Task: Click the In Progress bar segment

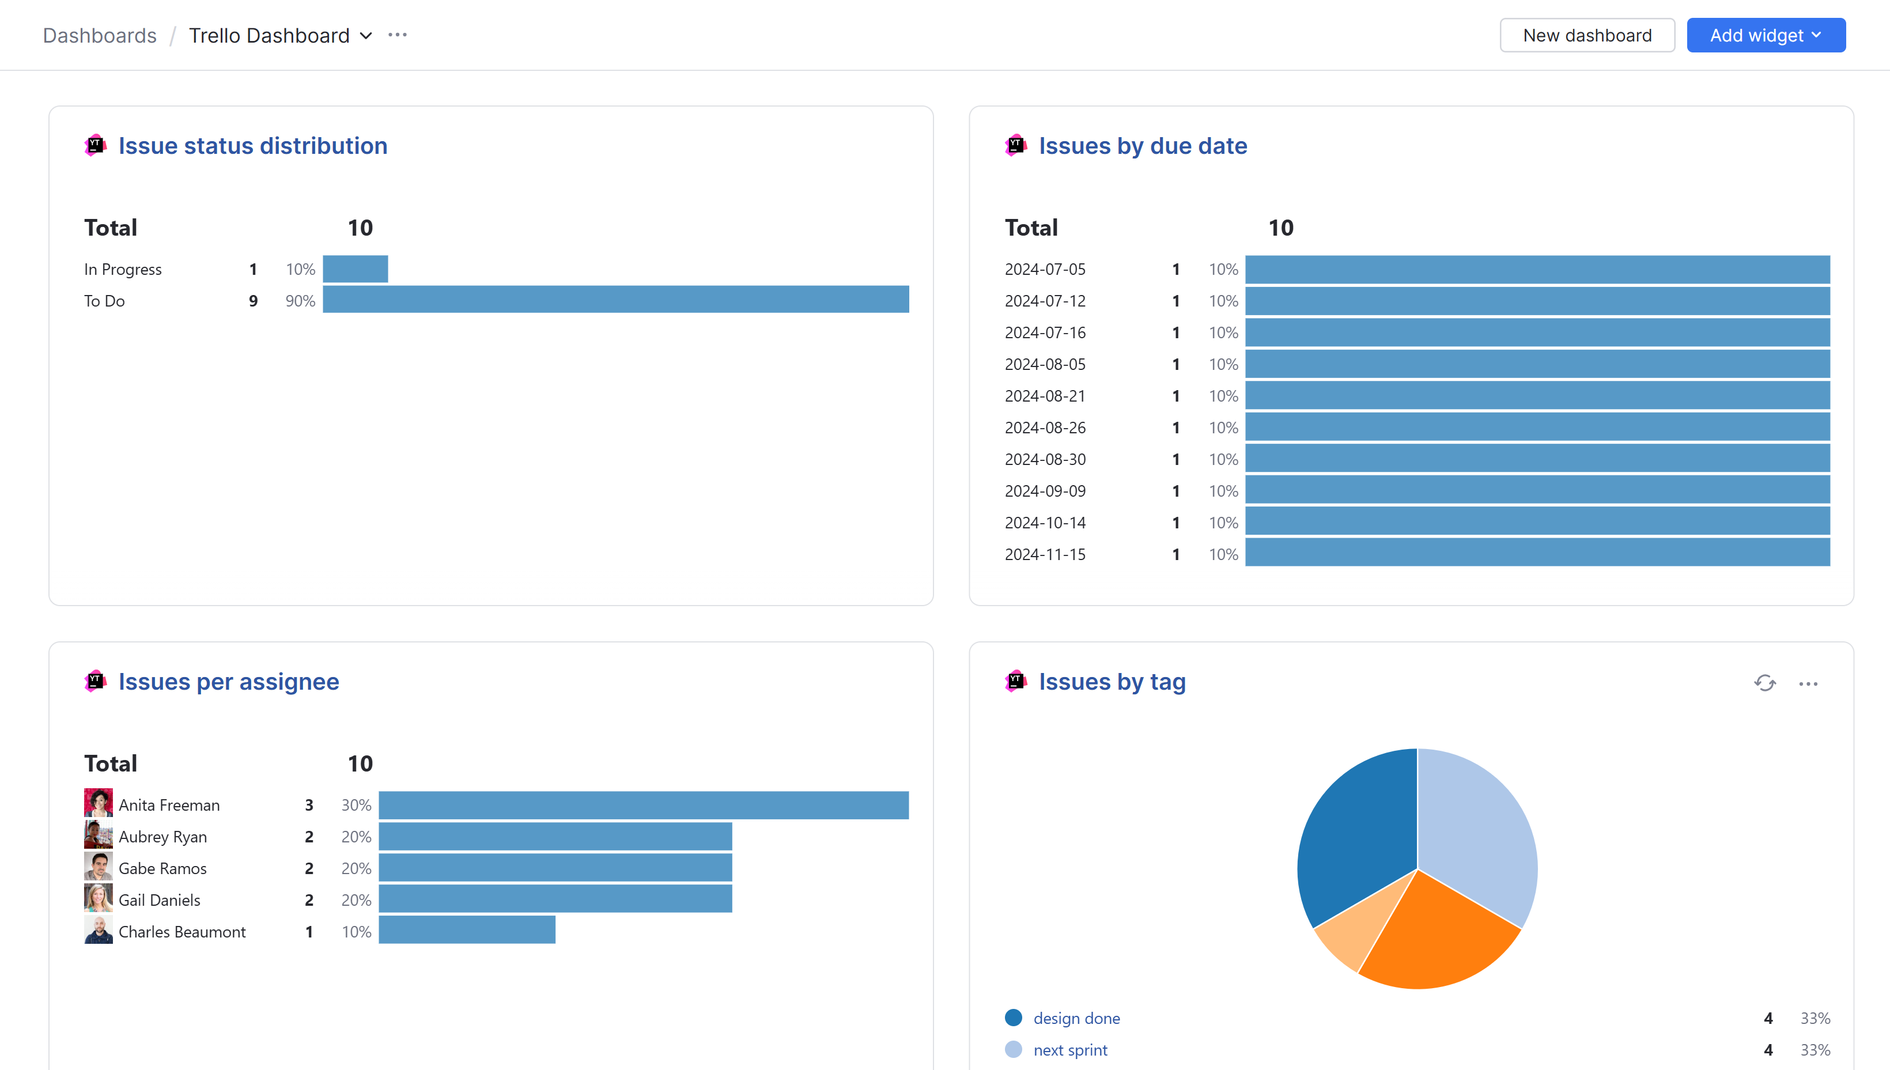Action: click(356, 269)
